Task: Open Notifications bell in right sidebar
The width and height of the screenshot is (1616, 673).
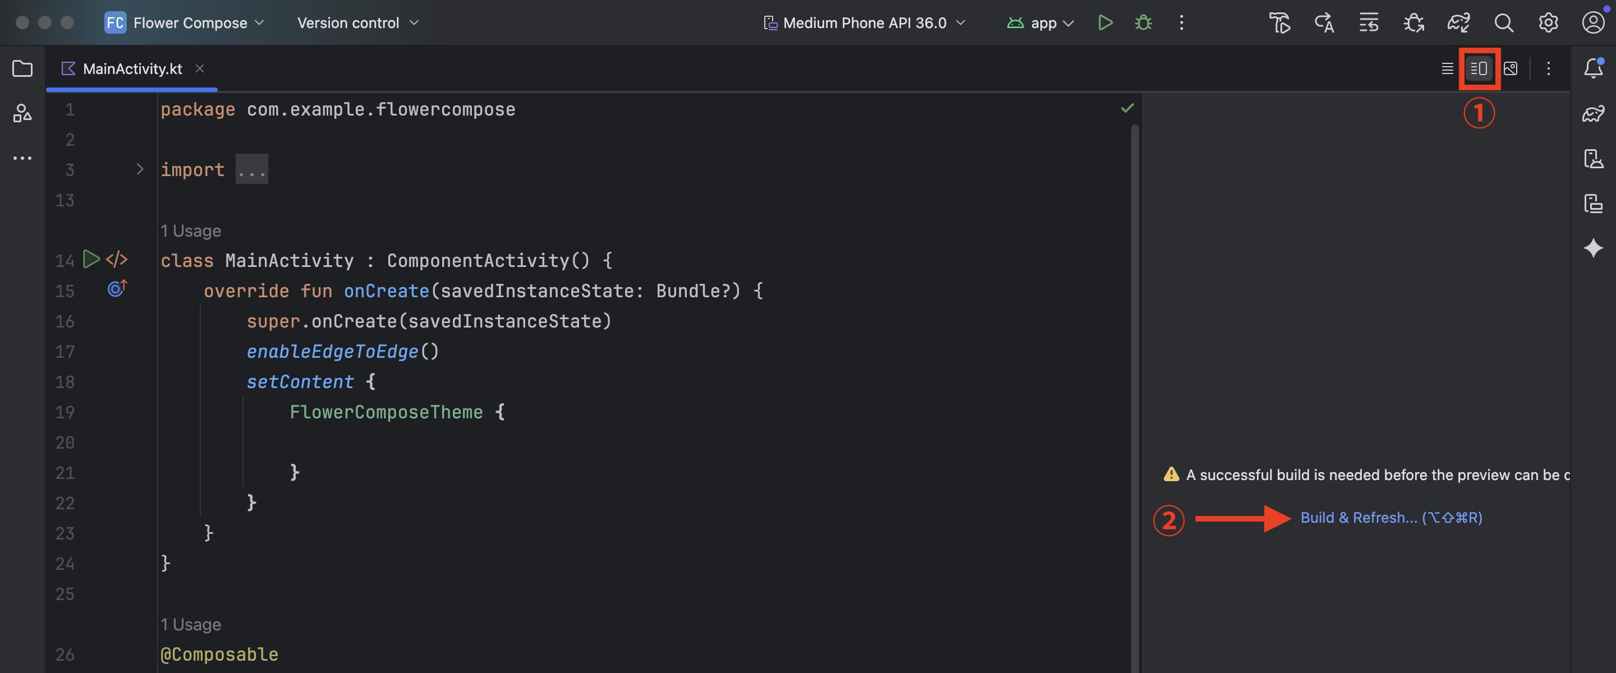Action: pyautogui.click(x=1594, y=68)
